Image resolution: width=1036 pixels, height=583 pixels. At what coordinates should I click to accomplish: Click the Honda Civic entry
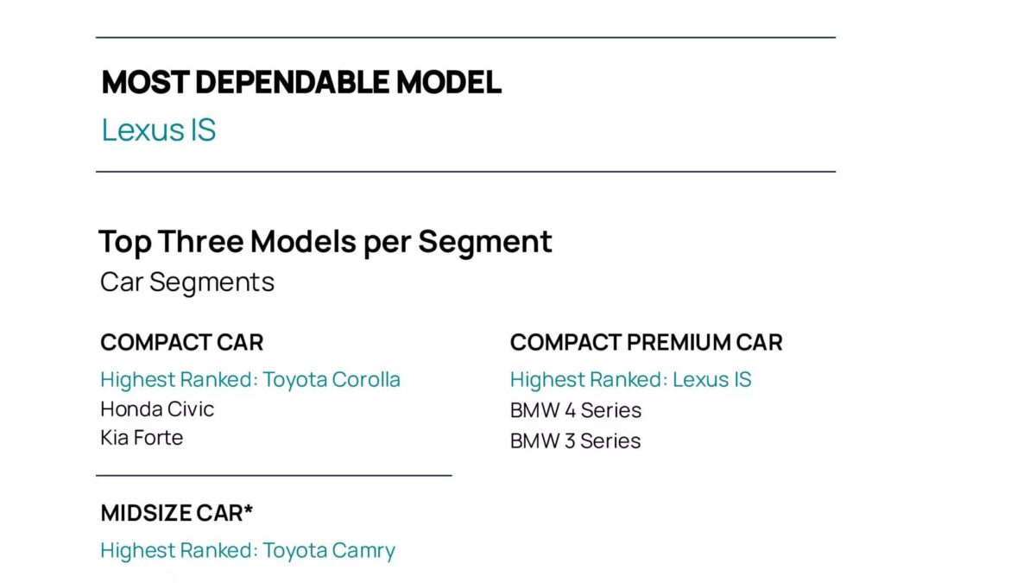click(x=157, y=409)
